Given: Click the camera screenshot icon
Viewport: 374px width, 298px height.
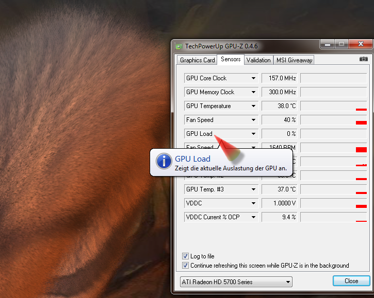Looking at the screenshot, I should point(363,59).
